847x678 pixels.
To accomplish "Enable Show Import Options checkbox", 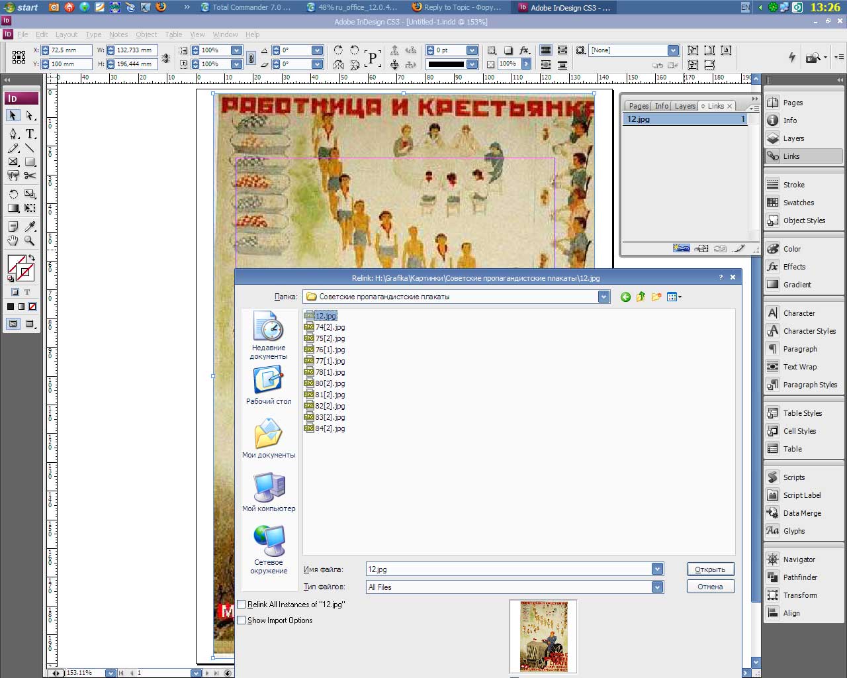I will 242,620.
